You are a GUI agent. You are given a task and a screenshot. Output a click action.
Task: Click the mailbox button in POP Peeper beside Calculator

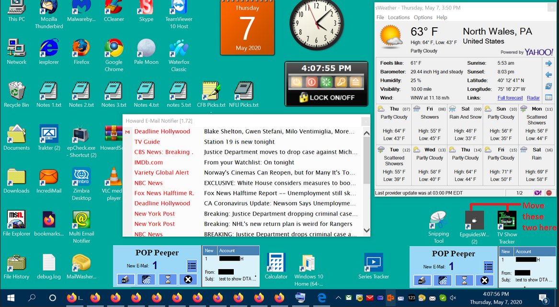pos(126,280)
